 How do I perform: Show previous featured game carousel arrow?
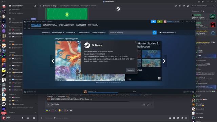[53, 61]
